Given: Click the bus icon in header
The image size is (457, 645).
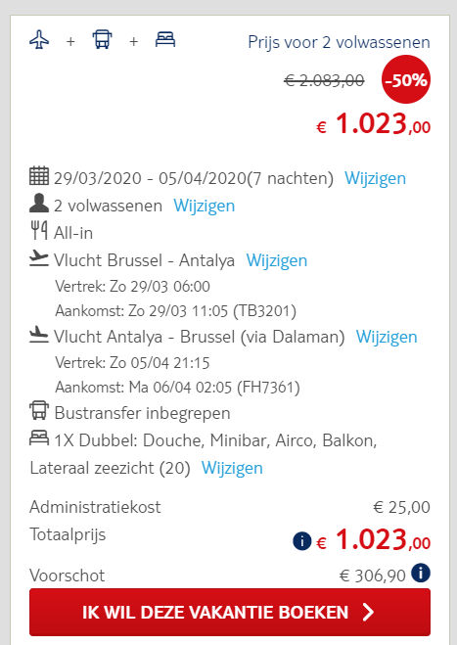Looking at the screenshot, I should click(x=102, y=40).
